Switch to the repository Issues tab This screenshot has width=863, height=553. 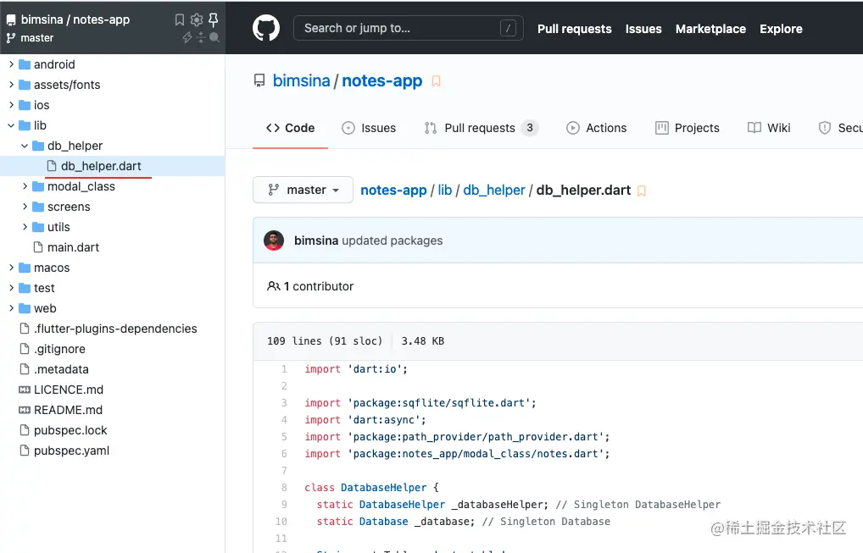(x=368, y=128)
